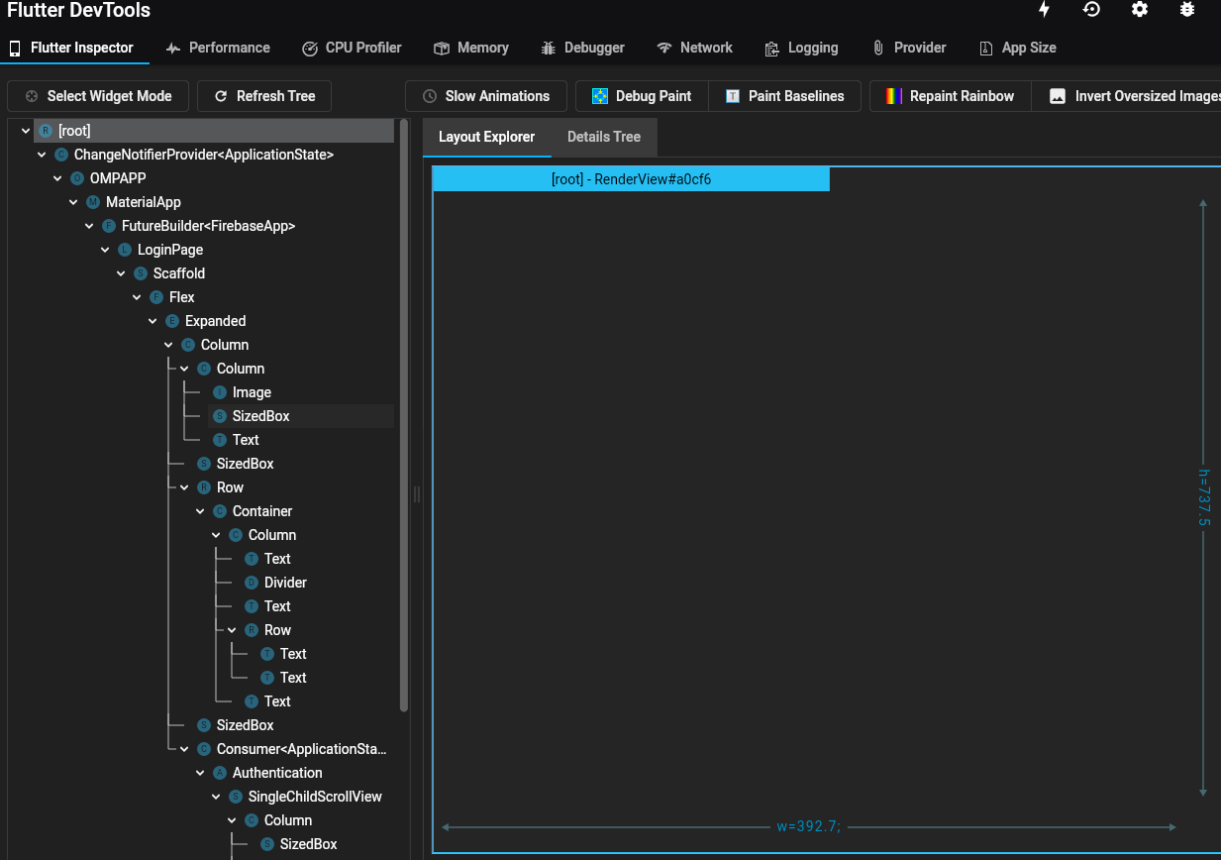Click the MaterialApp widget icon

coord(93,202)
